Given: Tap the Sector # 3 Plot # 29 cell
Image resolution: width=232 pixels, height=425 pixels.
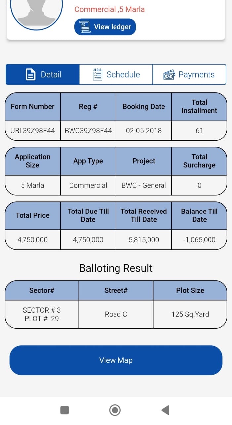Looking at the screenshot, I should pyautogui.click(x=42, y=314).
